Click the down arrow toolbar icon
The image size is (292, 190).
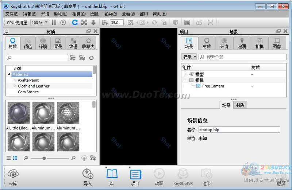coord(93,23)
